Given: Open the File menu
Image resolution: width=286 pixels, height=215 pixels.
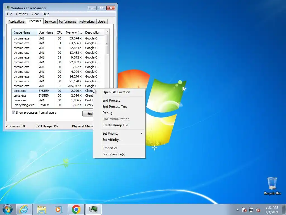Looking at the screenshot, I should point(9,14).
